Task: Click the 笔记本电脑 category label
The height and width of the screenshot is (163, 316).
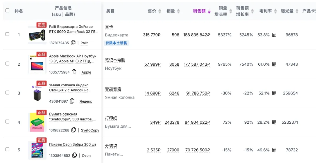Action: point(115,60)
